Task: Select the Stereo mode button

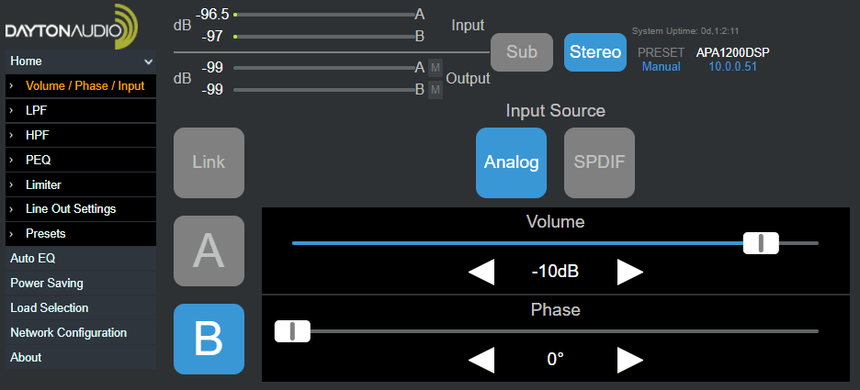Action: pos(595,52)
